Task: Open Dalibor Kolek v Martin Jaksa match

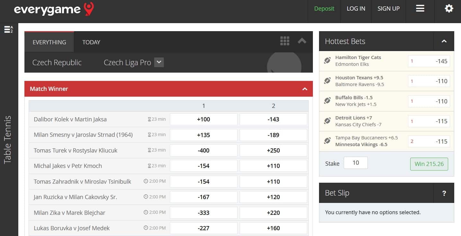Action: point(70,119)
